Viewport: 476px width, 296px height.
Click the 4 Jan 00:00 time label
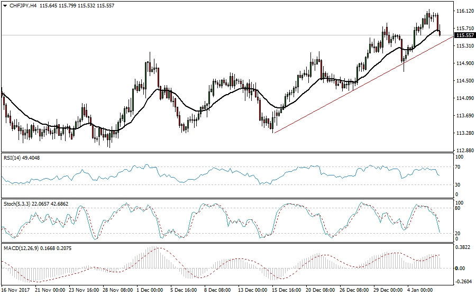[x=420, y=290]
